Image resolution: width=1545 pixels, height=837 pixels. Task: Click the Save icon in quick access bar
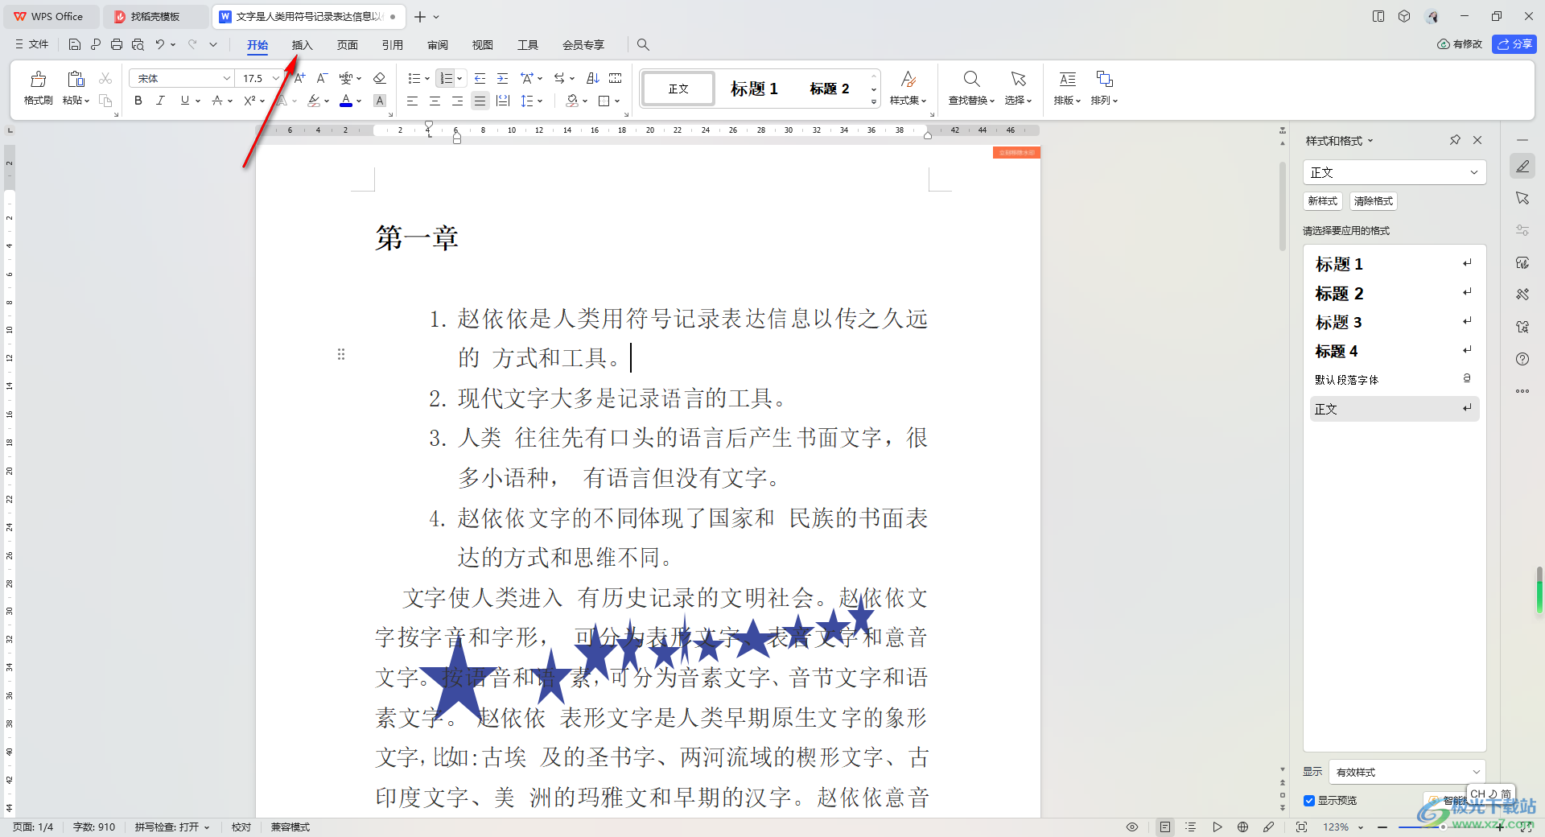click(75, 44)
